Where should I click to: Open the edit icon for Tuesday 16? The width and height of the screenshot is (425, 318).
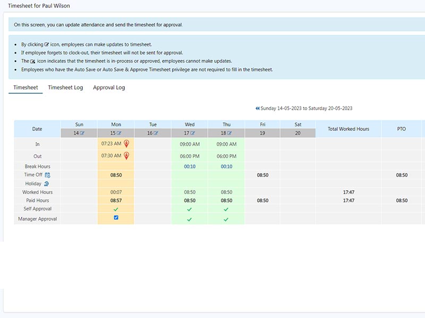[x=156, y=133]
